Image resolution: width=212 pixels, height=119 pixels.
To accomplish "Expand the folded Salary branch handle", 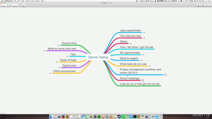I will (x=131, y=44).
